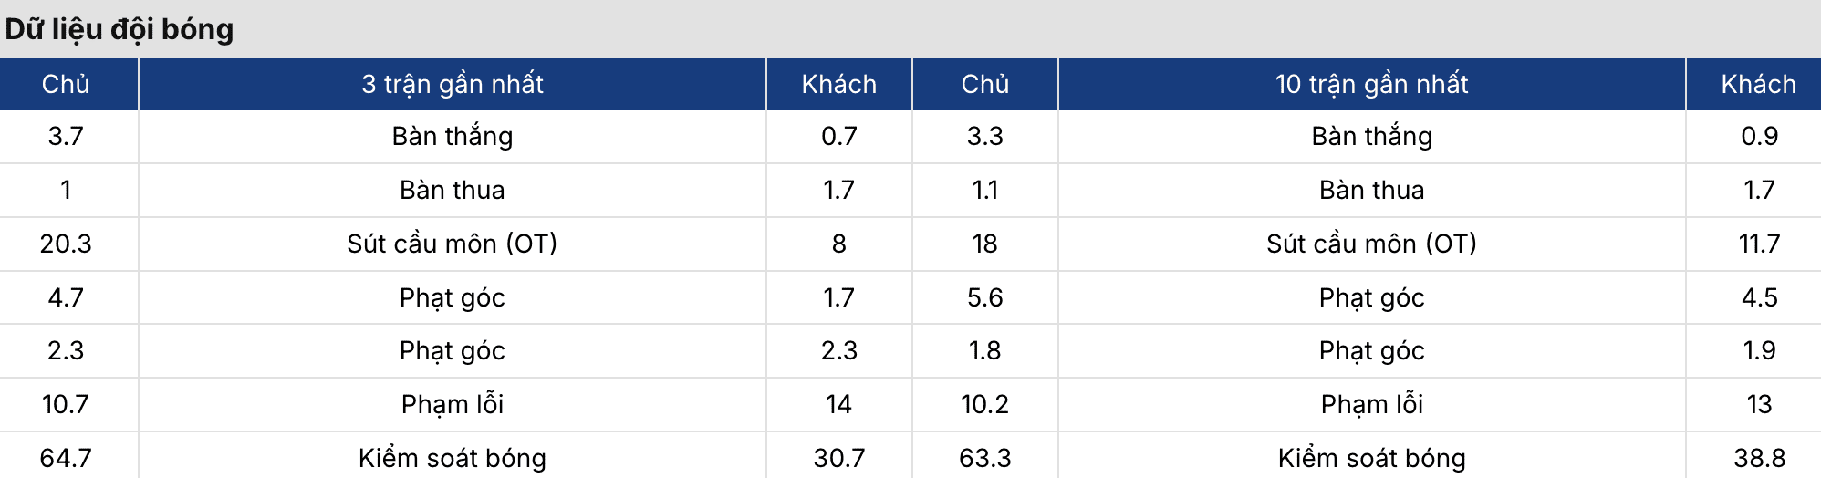Click "Bàn thua" label under 10 trận gần nhất
The image size is (1821, 478).
[x=1371, y=190]
